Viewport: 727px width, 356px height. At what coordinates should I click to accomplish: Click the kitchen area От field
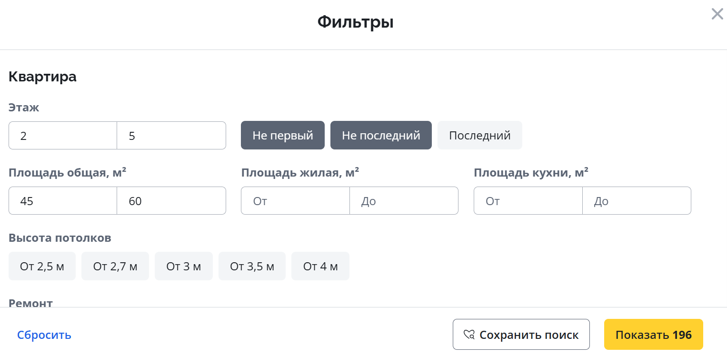click(x=528, y=201)
